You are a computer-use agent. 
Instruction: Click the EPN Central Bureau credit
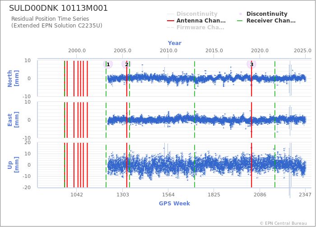coord(283,223)
